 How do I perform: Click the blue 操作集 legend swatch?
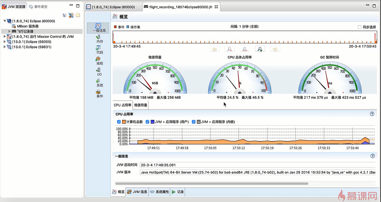tap(128, 27)
